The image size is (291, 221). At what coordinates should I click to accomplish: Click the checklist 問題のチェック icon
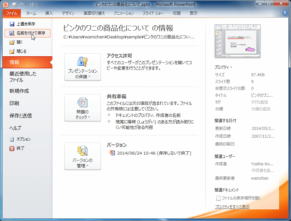82,103
